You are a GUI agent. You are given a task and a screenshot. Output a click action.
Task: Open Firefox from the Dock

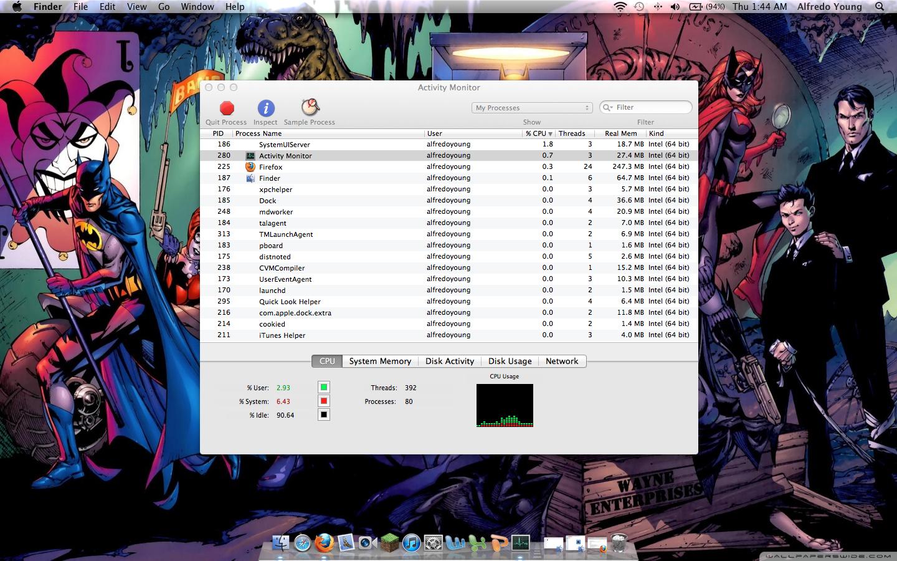click(324, 543)
